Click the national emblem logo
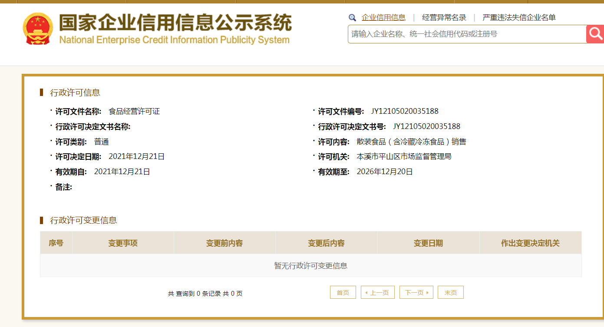604x327 pixels. tap(37, 29)
